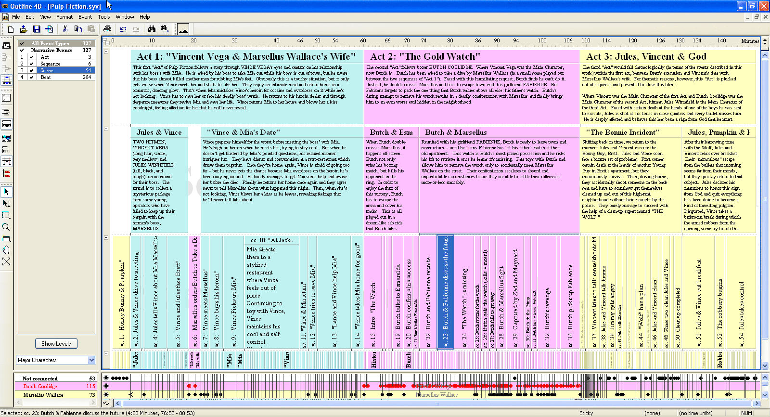Click the Undo arrow icon
This screenshot has height=417, width=770.
(x=123, y=29)
